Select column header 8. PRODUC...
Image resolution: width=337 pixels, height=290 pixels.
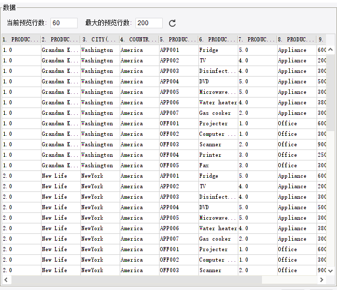tap(297, 39)
